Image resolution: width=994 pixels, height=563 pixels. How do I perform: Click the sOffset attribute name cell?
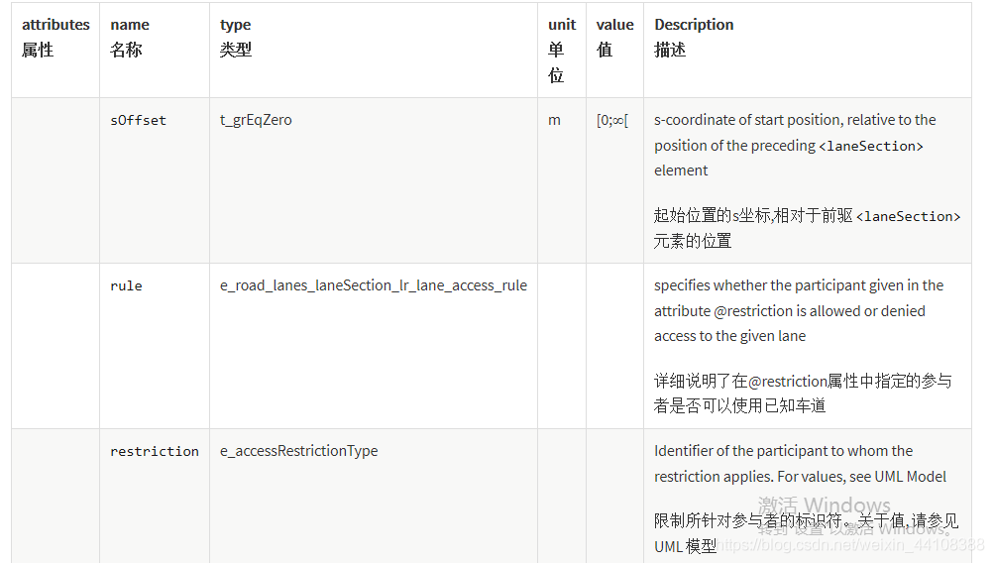click(x=139, y=120)
